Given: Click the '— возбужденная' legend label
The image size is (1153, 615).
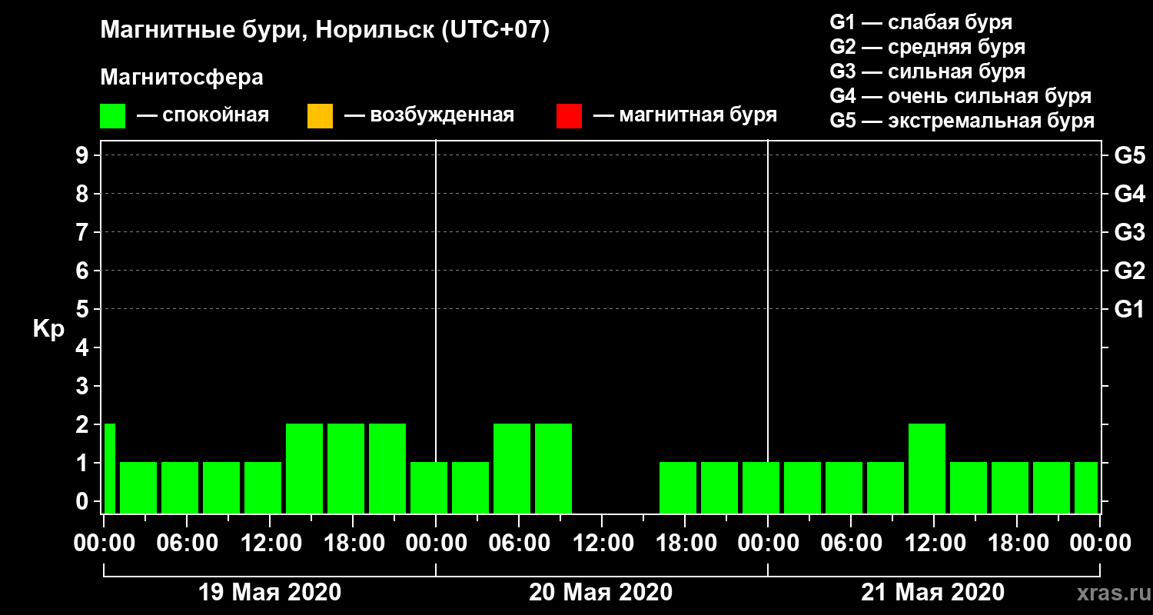Looking at the screenshot, I should (429, 115).
